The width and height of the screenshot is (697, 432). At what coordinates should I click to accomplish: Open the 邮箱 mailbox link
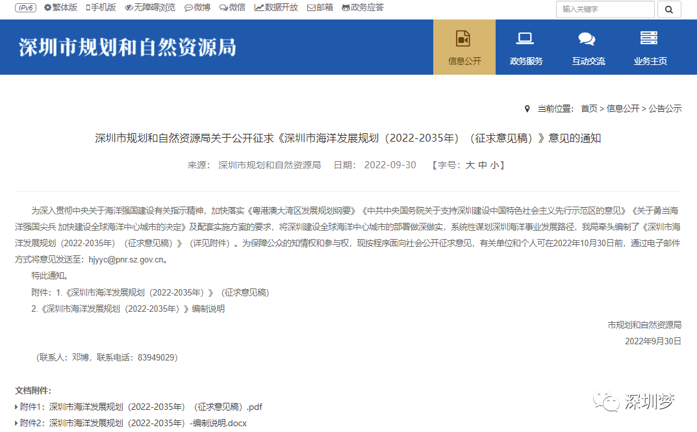[x=325, y=8]
